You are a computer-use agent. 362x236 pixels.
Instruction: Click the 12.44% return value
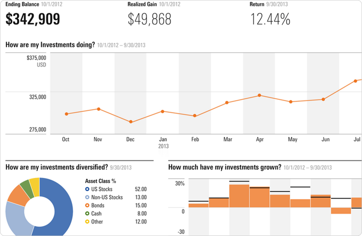270,19
